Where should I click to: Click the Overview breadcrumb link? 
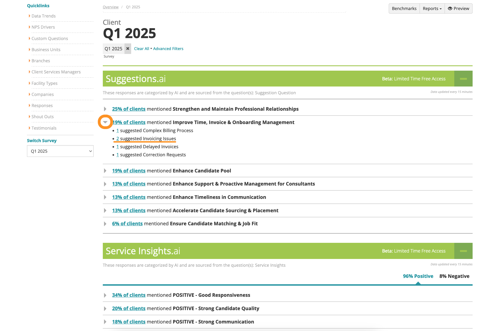tap(111, 7)
